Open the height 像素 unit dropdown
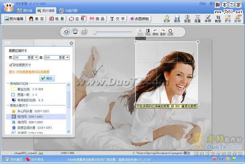The image size is (245, 164). click(x=67, y=58)
